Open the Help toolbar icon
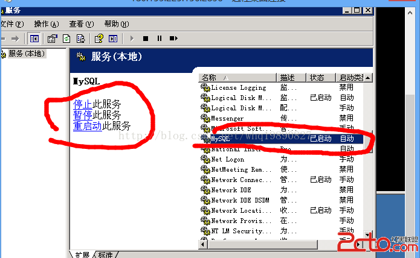 click(99, 39)
